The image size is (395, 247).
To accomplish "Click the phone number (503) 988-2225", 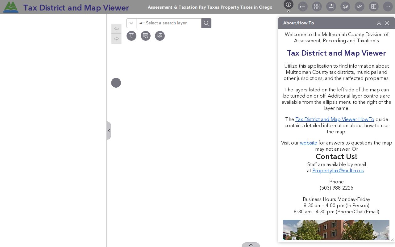I will 336,188.
